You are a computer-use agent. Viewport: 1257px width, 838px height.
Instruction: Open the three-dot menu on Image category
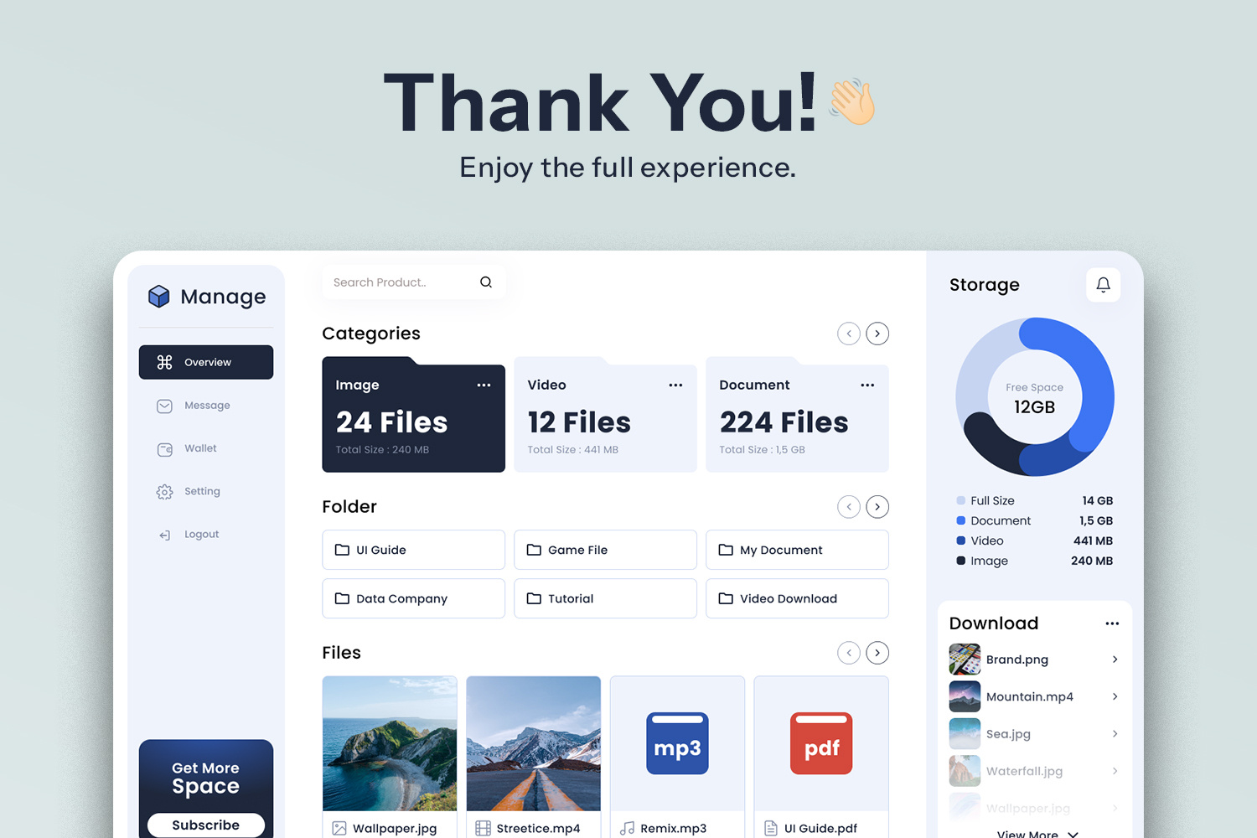tap(484, 385)
